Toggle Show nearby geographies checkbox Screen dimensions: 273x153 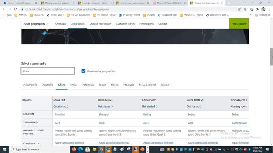click(x=84, y=71)
